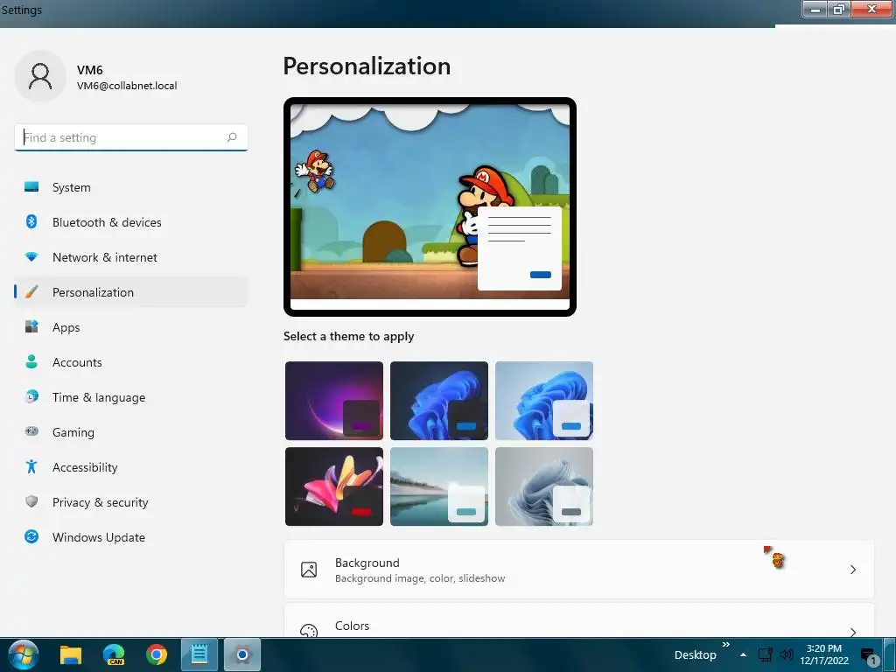Viewport: 896px width, 672px height.
Task: Open clock showing 3:20 PM
Action: 824,654
